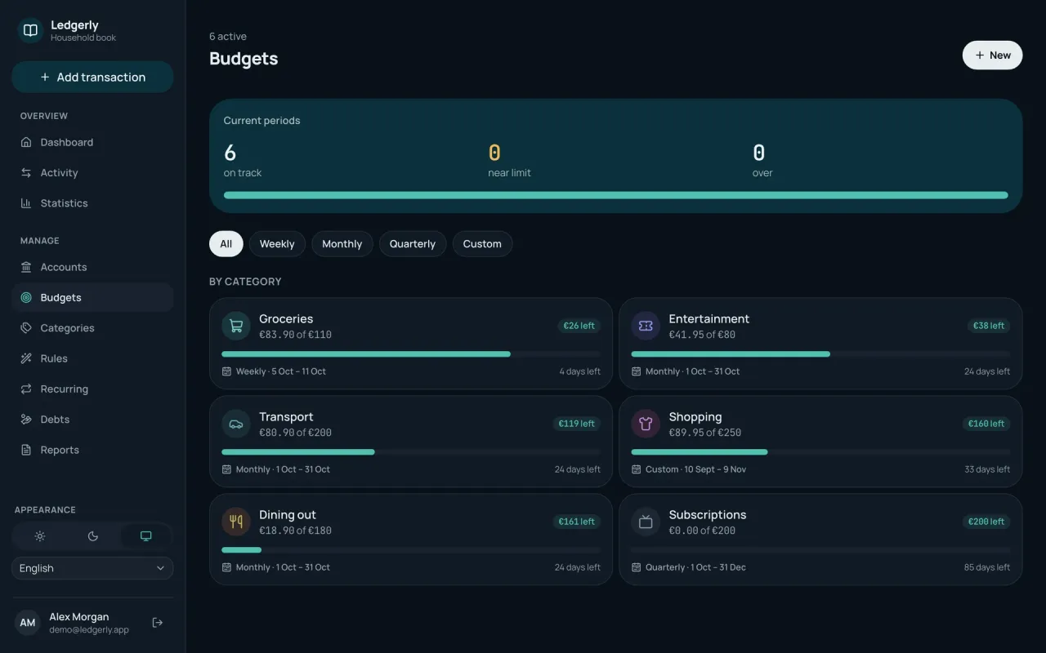Screen dimensions: 1046x653
Task: Click the Entertainment ticket icon
Action: point(646,326)
